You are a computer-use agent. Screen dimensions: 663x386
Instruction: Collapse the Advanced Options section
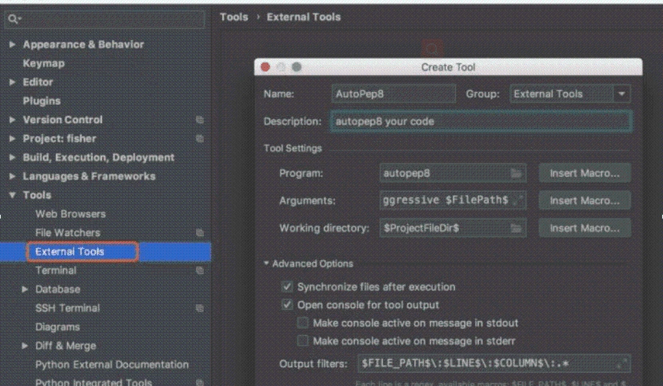(x=267, y=264)
